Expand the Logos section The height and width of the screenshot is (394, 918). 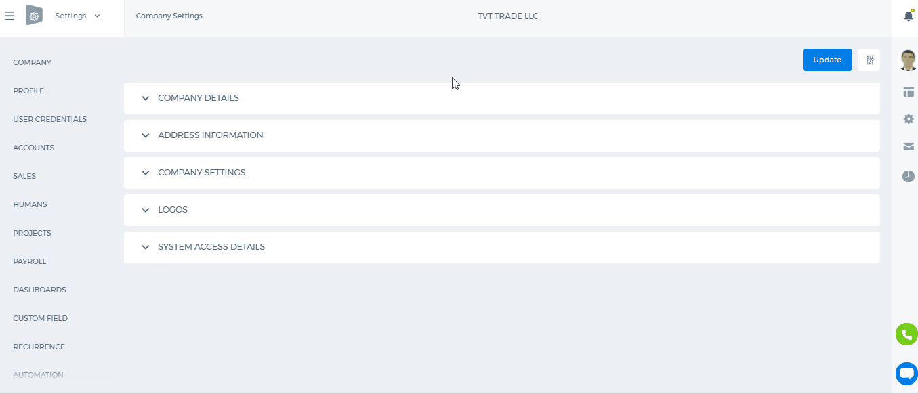[502, 210]
